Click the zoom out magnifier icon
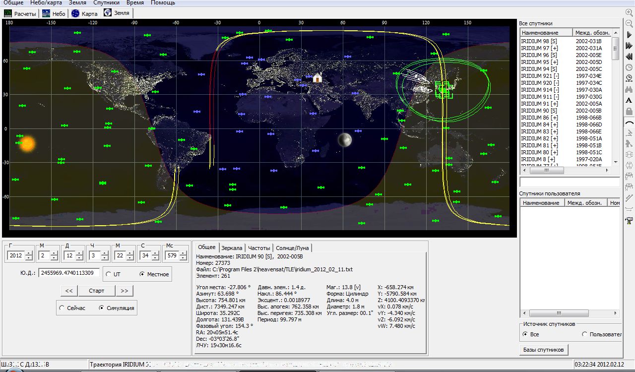The width and height of the screenshot is (635, 372). (629, 23)
